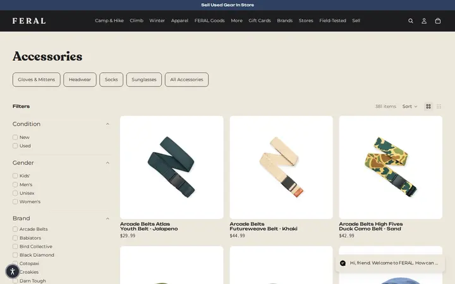Click the All Accessories button

tap(186, 80)
